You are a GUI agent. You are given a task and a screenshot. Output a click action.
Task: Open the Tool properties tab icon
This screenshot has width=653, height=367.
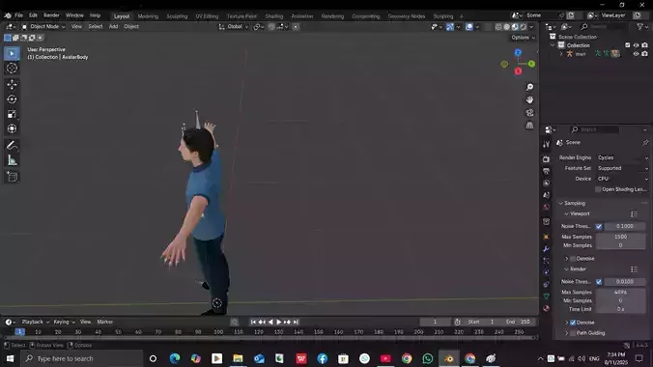546,145
